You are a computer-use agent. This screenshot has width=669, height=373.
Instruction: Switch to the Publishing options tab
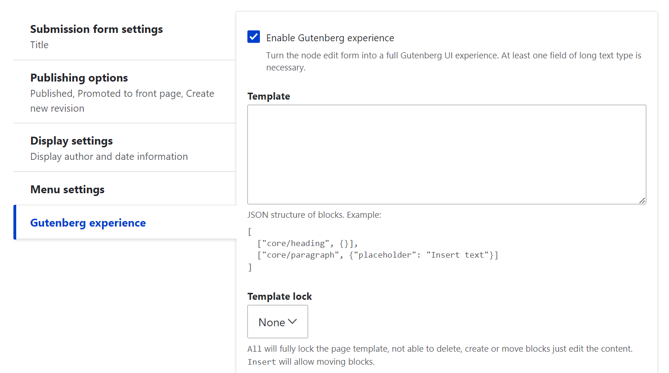pyautogui.click(x=125, y=92)
